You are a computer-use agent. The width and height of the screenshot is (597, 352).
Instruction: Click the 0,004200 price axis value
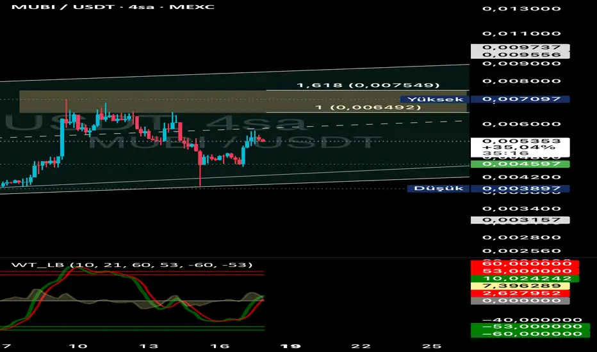tap(521, 177)
